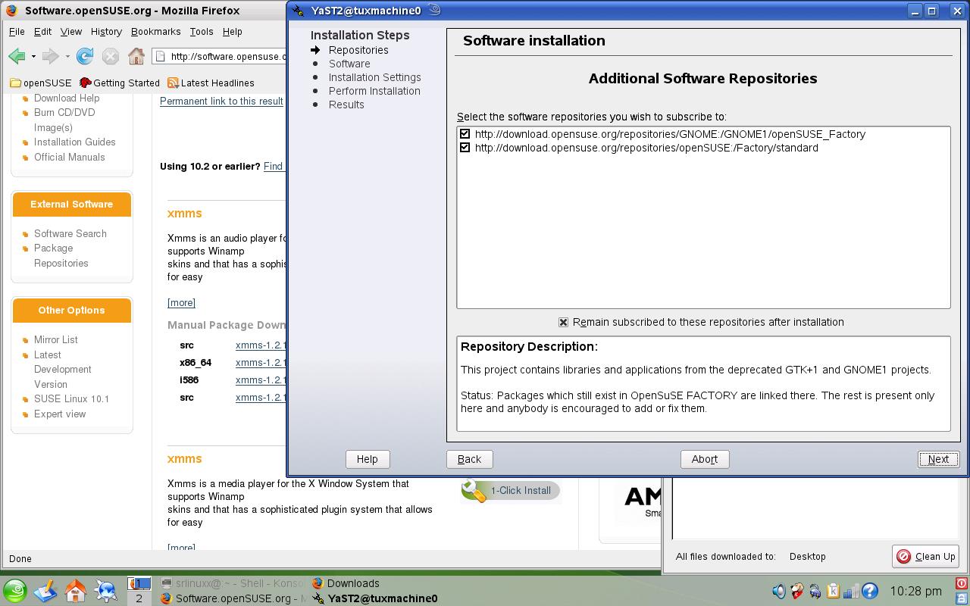Image resolution: width=970 pixels, height=606 pixels.
Task: Click Clean Up in the Downloads window
Action: [926, 556]
